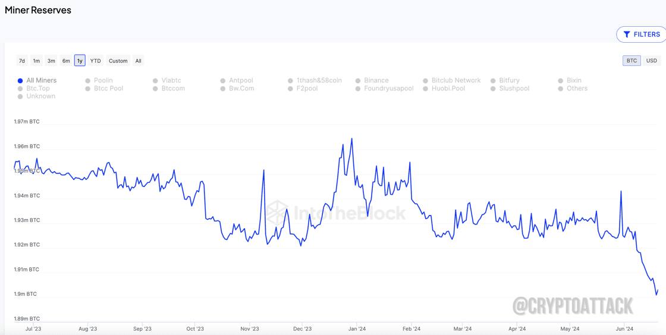The width and height of the screenshot is (666, 335).
Task: Open the Custom date range
Action: click(118, 61)
